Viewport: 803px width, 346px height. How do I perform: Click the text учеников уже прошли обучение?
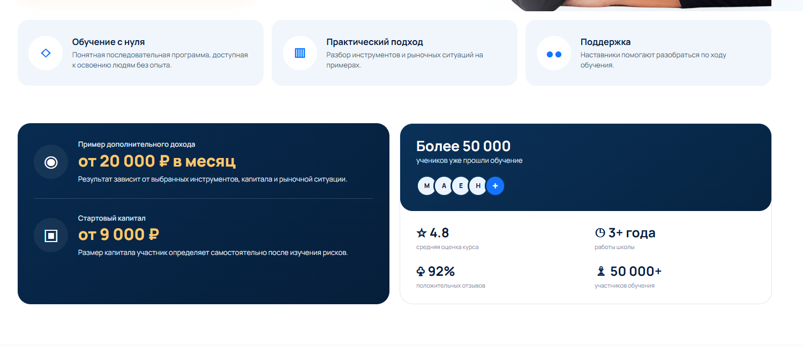469,161
